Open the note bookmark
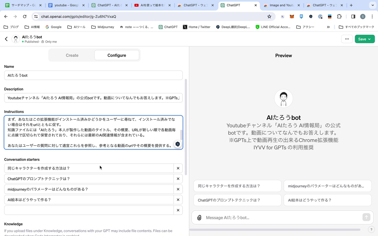Screen dimensions: 378x236 click(136, 27)
